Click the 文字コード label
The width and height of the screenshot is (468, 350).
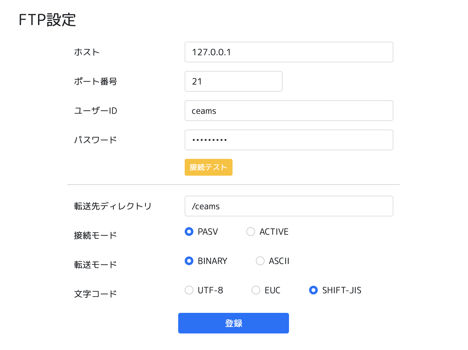point(95,294)
